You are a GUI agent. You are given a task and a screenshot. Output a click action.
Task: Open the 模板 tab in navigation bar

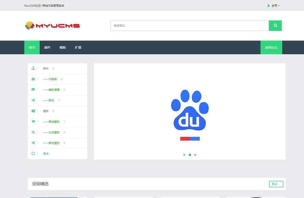[63, 48]
